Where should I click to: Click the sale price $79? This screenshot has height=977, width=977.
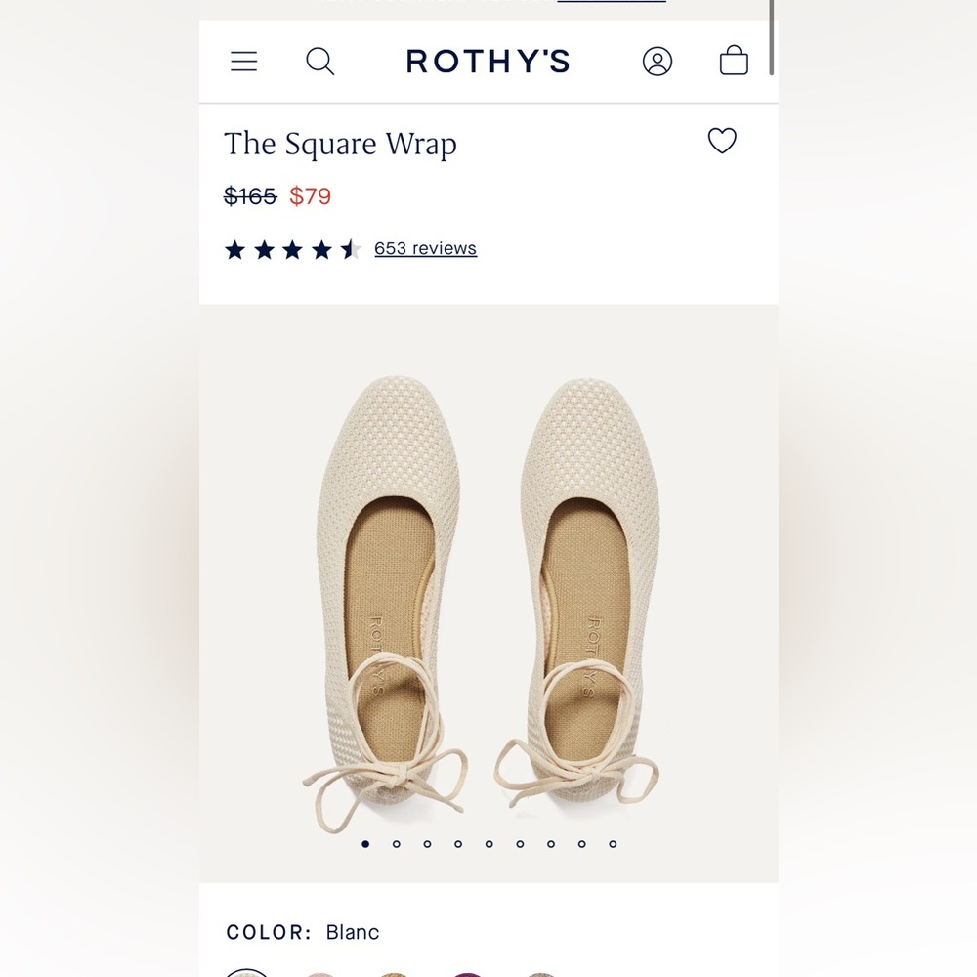click(x=310, y=196)
